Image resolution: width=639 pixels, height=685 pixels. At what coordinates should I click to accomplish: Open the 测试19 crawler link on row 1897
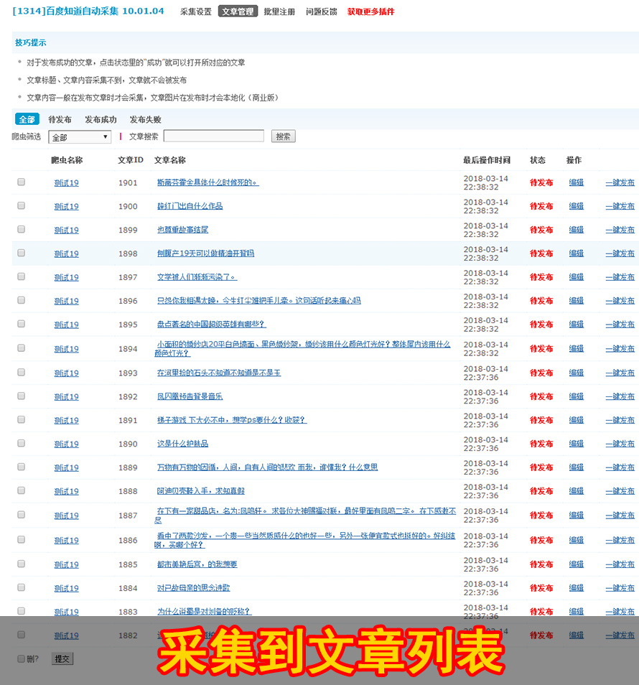pyautogui.click(x=66, y=276)
